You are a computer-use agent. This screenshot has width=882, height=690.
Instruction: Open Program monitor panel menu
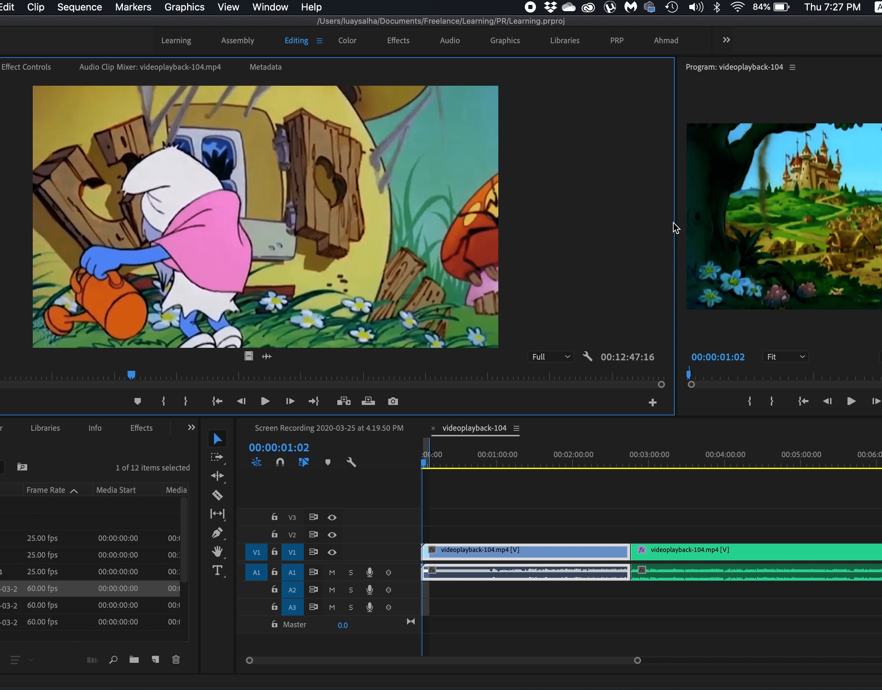pyautogui.click(x=792, y=68)
